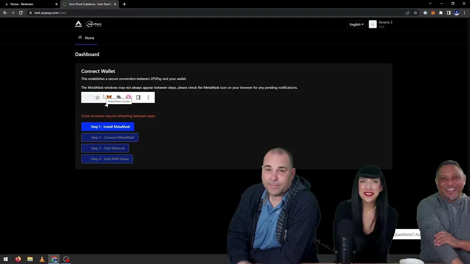Click the blue circular extension icon
Image resolution: width=470 pixels, height=264 pixels.
click(425, 12)
